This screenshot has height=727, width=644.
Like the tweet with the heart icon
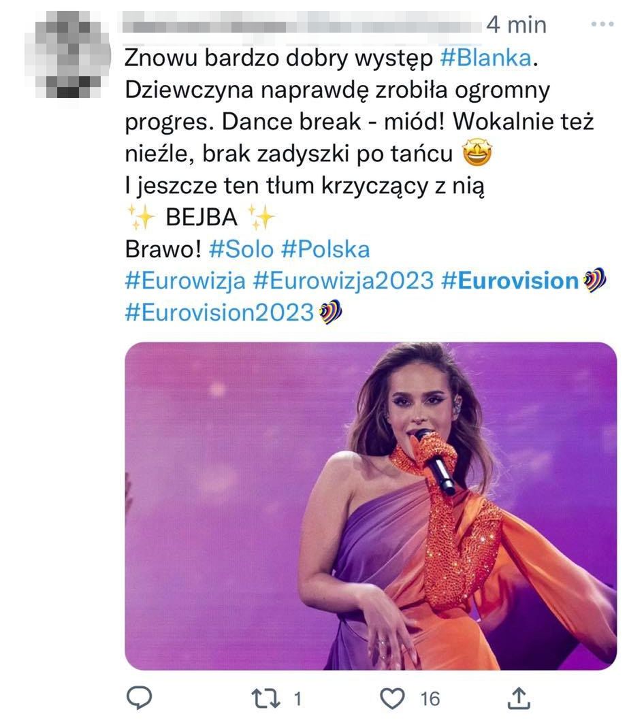393,698
